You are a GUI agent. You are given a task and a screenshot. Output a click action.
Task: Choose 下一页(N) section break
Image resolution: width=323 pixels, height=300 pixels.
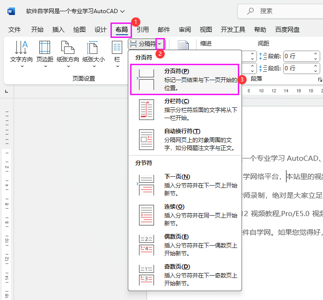coord(184,185)
